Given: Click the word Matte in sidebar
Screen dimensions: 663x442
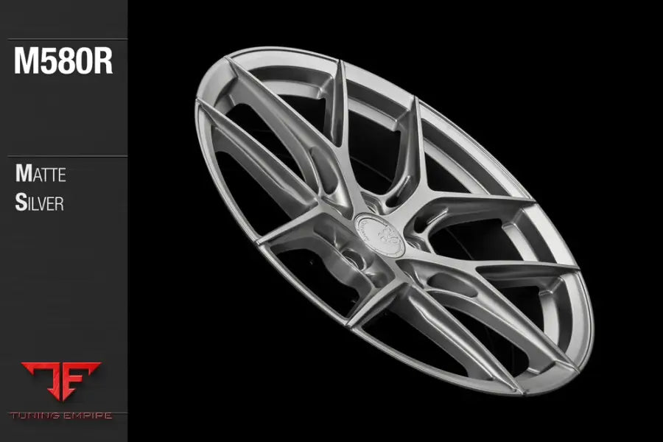Looking at the screenshot, I should pos(41,175).
